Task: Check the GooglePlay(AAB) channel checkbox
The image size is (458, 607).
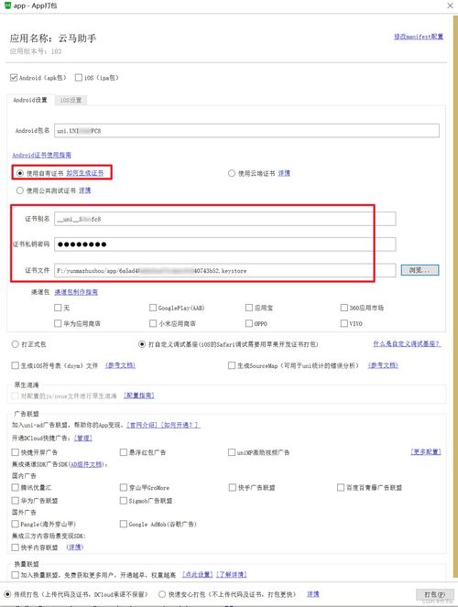Action: (153, 308)
